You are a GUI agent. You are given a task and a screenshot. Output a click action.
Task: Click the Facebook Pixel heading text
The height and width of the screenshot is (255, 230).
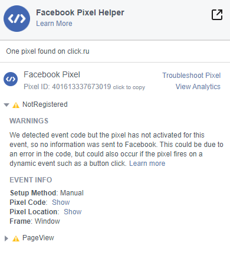click(x=52, y=75)
